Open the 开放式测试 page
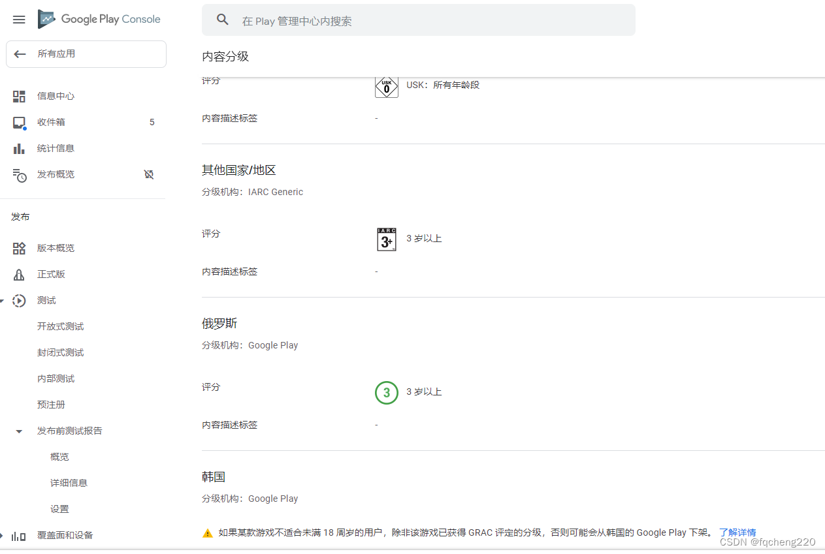Screen dimensions: 825x554 click(x=61, y=327)
